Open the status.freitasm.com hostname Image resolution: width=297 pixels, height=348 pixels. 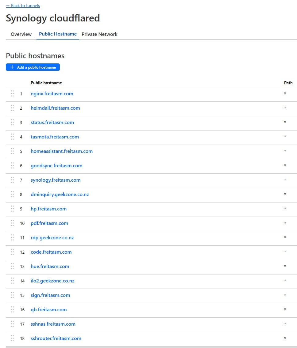pyautogui.click(x=52, y=122)
